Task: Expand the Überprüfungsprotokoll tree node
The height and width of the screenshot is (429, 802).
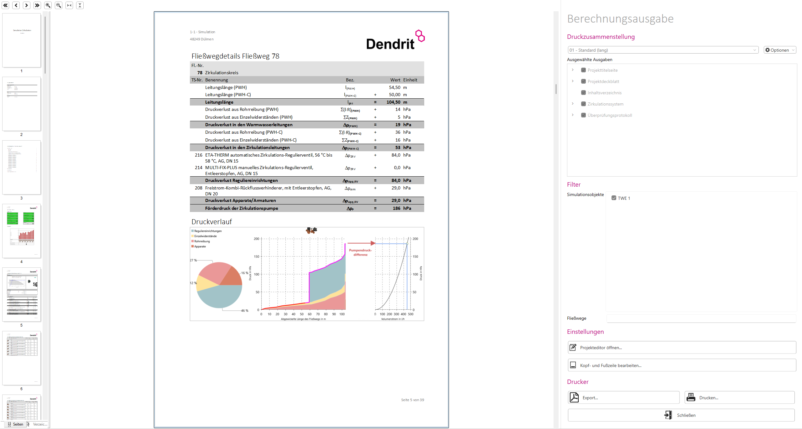Action: (573, 115)
